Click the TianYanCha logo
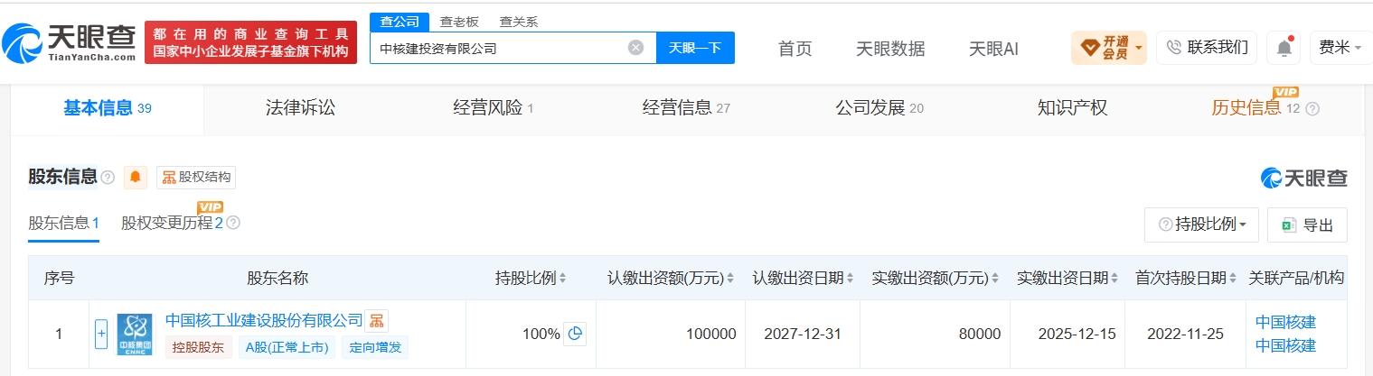This screenshot has width=1373, height=376. [70, 41]
